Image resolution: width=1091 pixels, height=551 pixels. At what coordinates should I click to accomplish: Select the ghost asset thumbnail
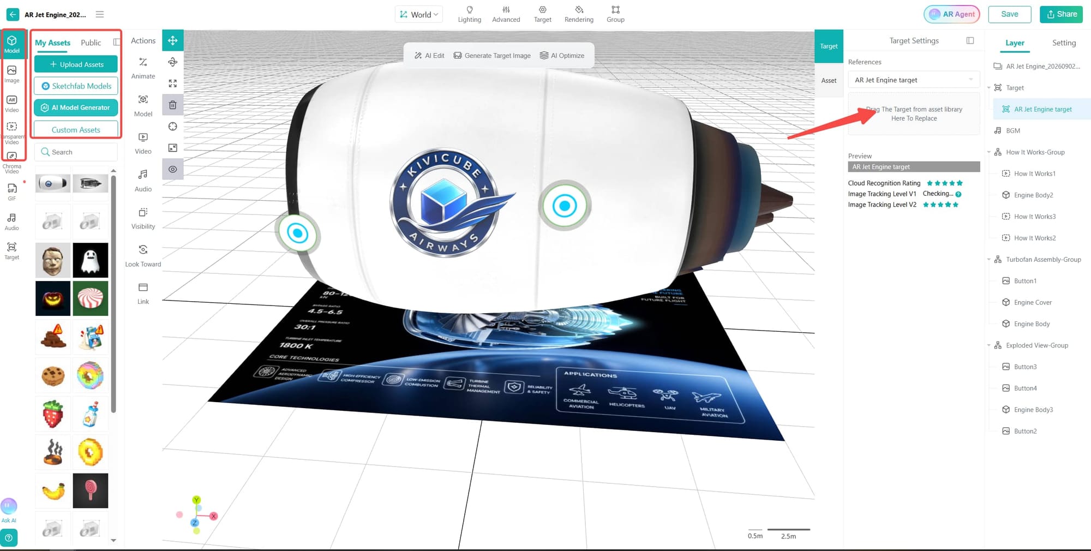click(91, 260)
